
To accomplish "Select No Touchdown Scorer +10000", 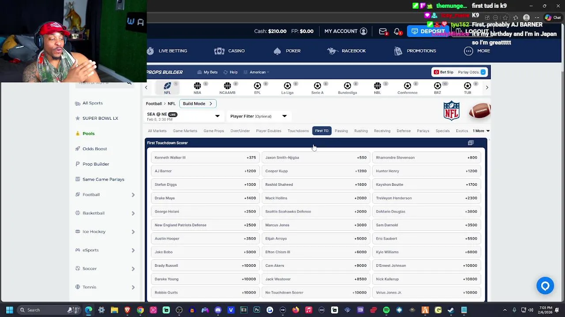I will pyautogui.click(x=316, y=292).
